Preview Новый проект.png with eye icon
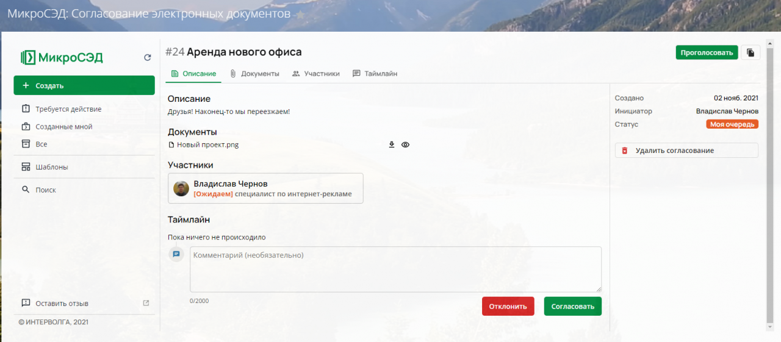Viewport: 781px width, 342px height. 405,144
